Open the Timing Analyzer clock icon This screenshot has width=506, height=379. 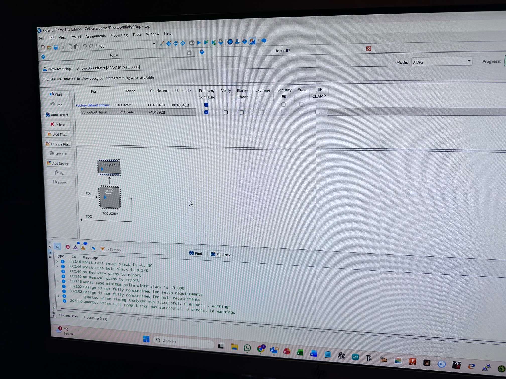click(x=230, y=42)
